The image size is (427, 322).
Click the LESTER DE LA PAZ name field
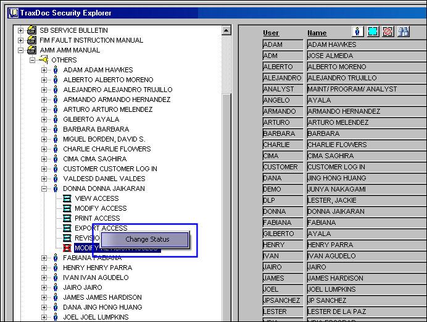(x=367, y=311)
